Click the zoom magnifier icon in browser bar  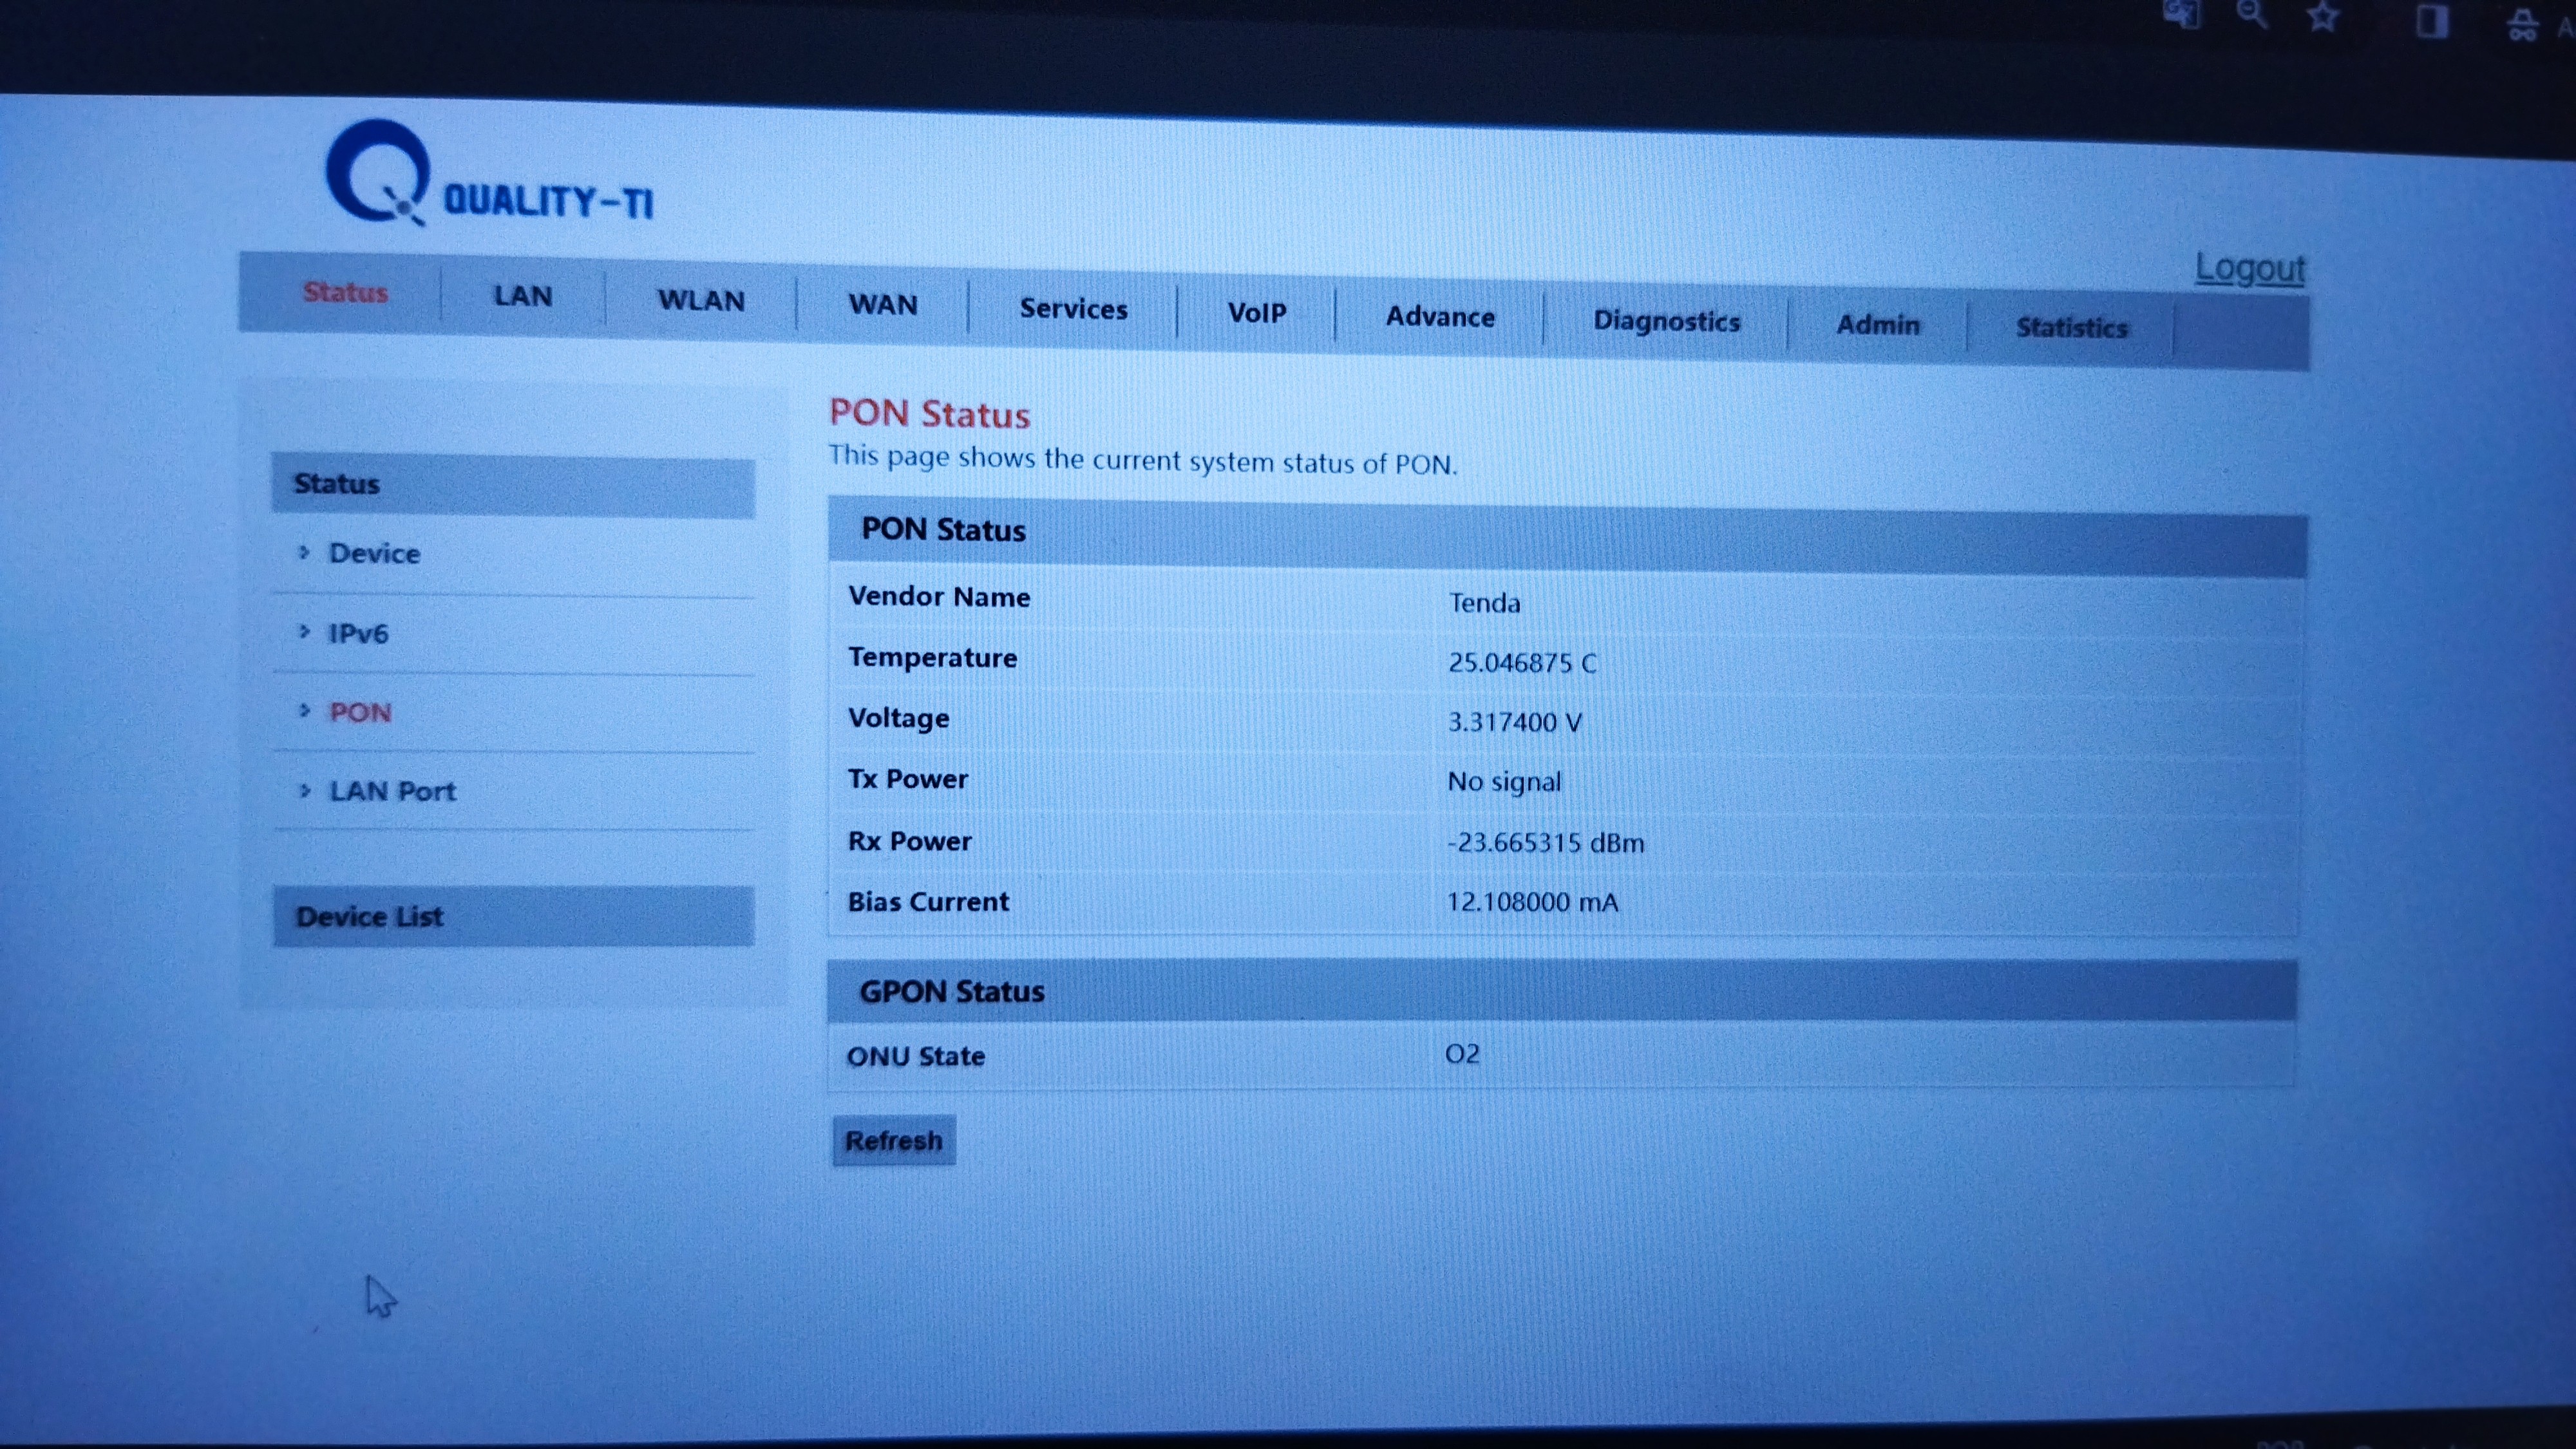[x=2251, y=14]
